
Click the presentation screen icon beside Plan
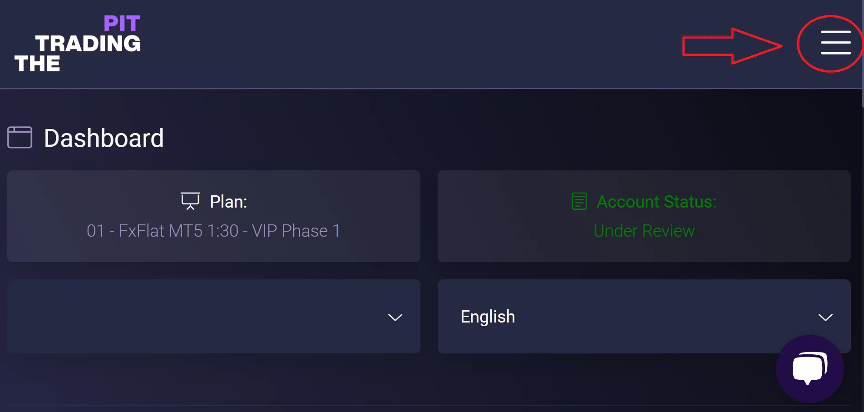190,201
